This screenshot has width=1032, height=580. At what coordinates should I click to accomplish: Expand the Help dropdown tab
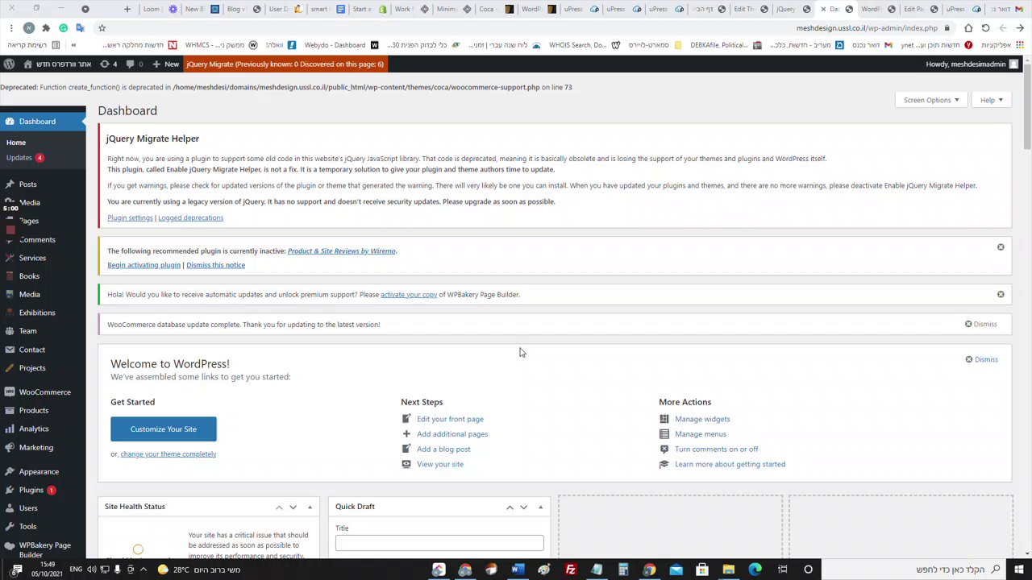(x=991, y=100)
